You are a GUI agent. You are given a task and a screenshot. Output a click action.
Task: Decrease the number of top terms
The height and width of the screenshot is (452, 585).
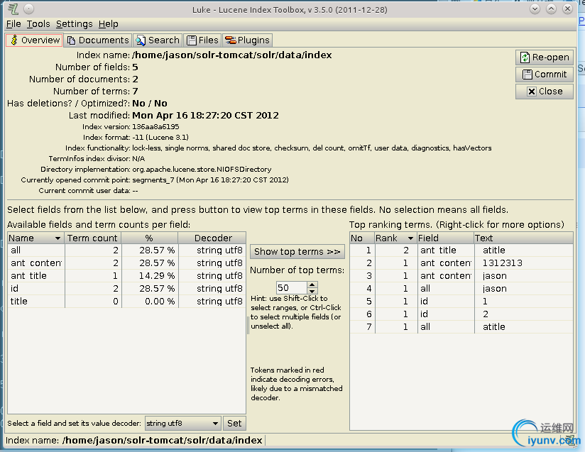[312, 291]
